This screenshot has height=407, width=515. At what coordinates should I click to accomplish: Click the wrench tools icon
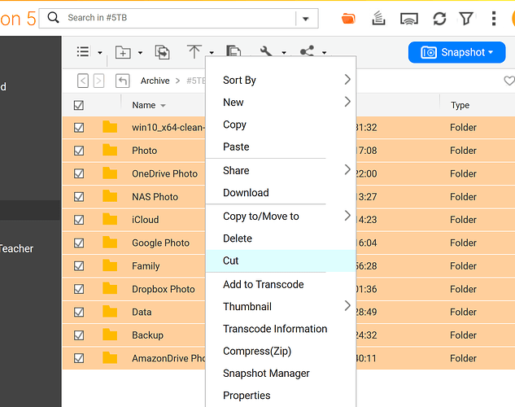[266, 52]
